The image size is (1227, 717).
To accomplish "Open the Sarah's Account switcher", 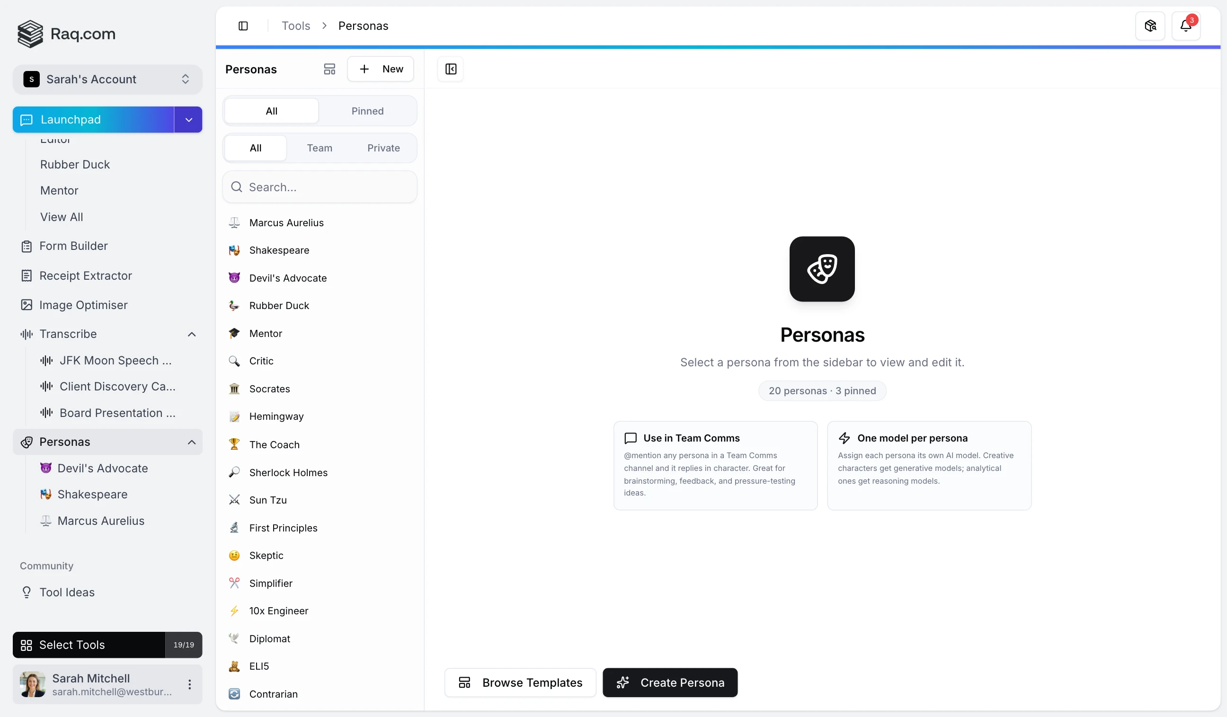I will coord(107,79).
